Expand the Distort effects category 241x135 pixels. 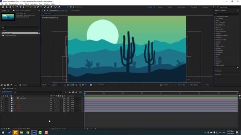[x=215, y=33]
